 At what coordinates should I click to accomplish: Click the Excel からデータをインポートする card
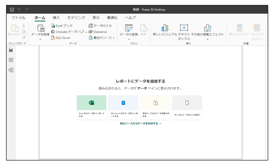pos(92,108)
